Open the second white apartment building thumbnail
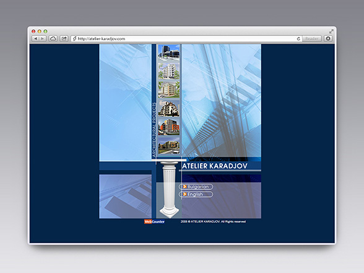The height and width of the screenshot is (273, 364). [169, 71]
